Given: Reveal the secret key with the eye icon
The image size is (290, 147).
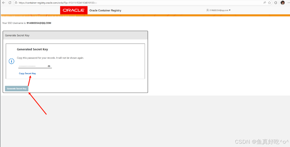Looking at the screenshot, I should click(x=49, y=66).
